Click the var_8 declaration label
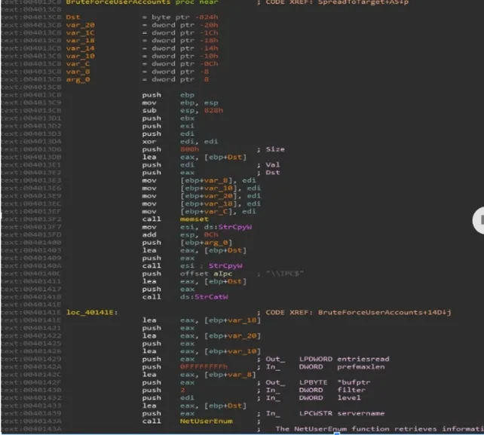This screenshot has height=435, width=484. [78, 72]
